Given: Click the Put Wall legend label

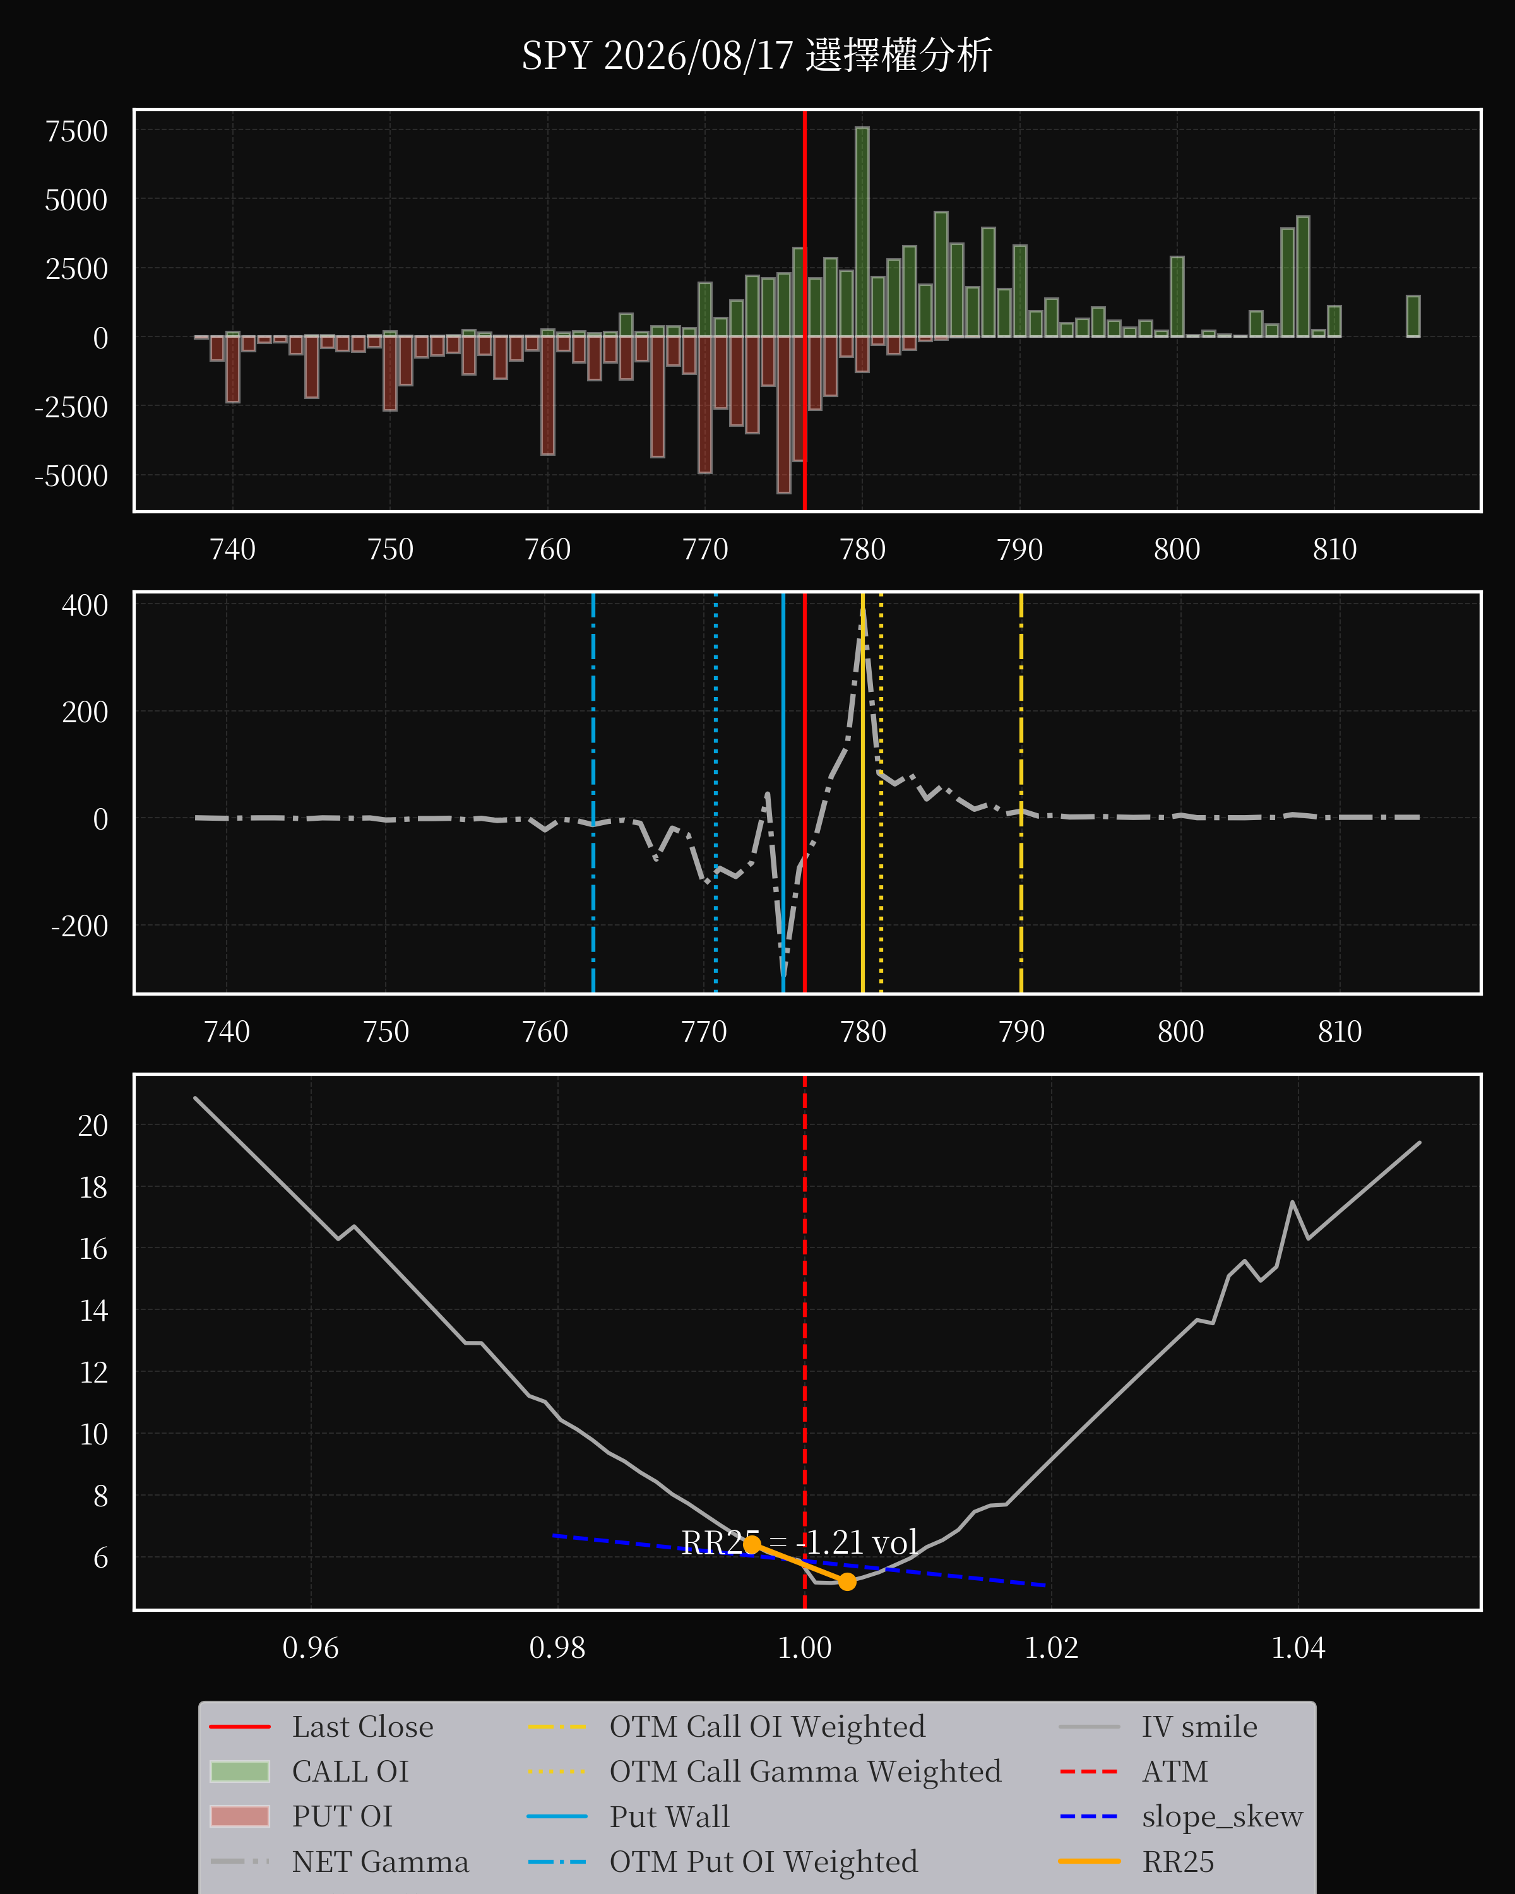Looking at the screenshot, I should 669,1817.
